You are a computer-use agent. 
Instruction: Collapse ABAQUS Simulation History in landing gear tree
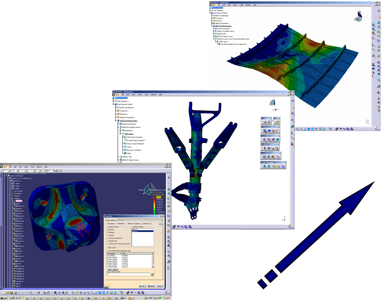pos(118,127)
